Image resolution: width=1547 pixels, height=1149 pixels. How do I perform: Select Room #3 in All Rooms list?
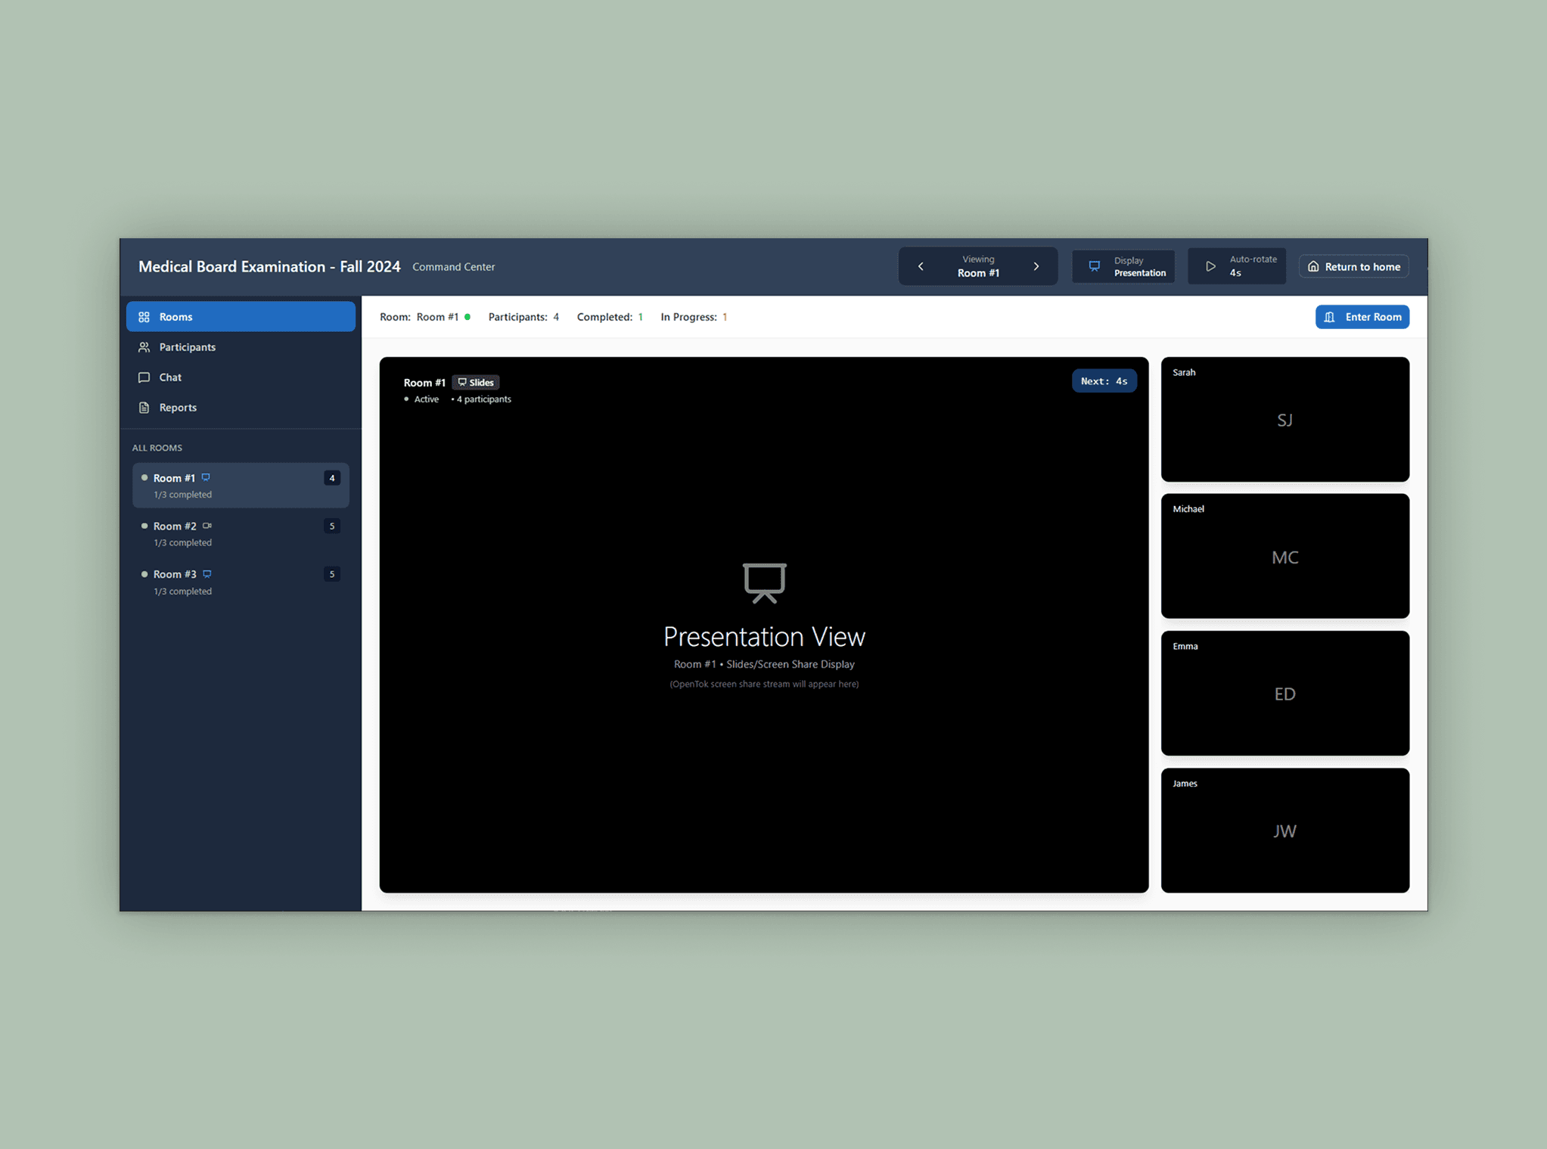pos(241,582)
